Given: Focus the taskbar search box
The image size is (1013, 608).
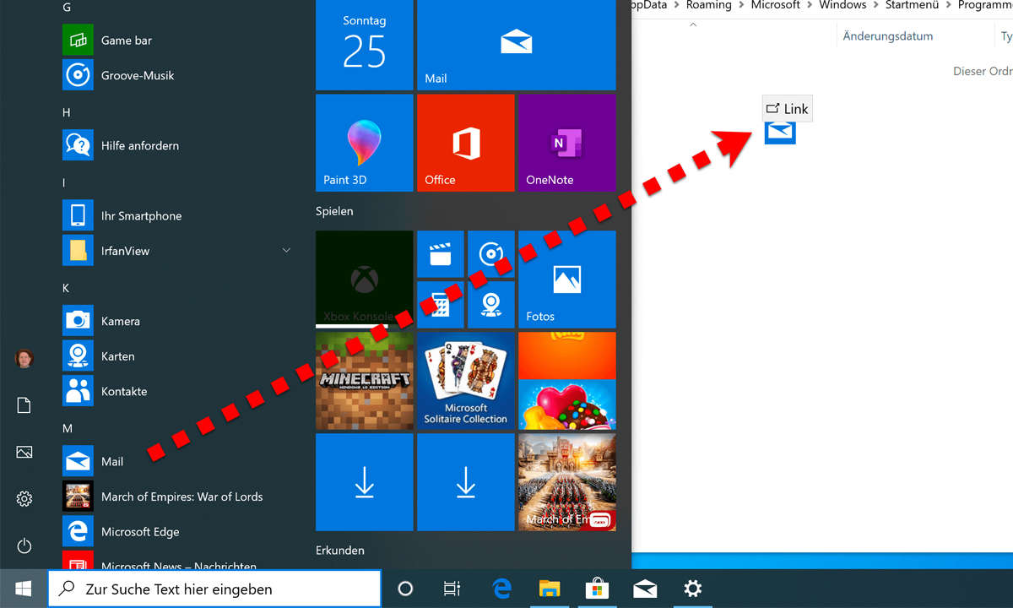Looking at the screenshot, I should [214, 589].
